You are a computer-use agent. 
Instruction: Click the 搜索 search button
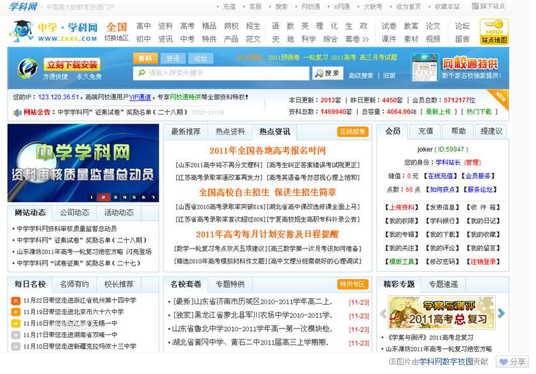tap(327, 73)
